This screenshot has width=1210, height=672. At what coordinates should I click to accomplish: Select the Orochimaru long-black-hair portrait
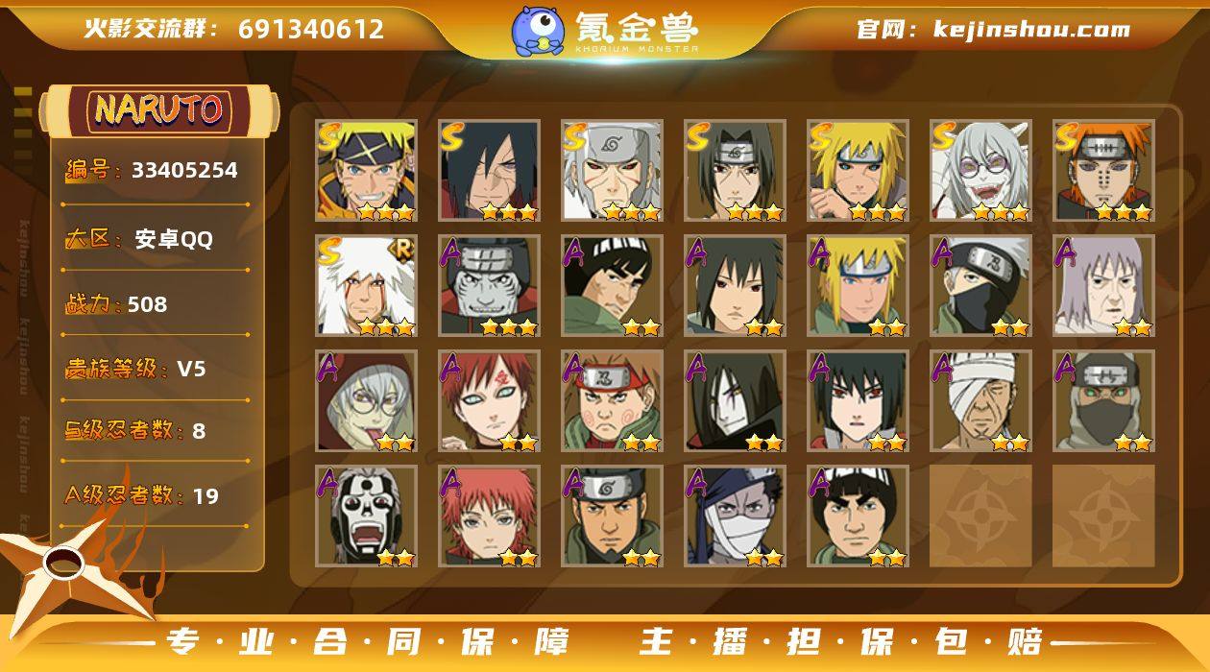point(735,401)
